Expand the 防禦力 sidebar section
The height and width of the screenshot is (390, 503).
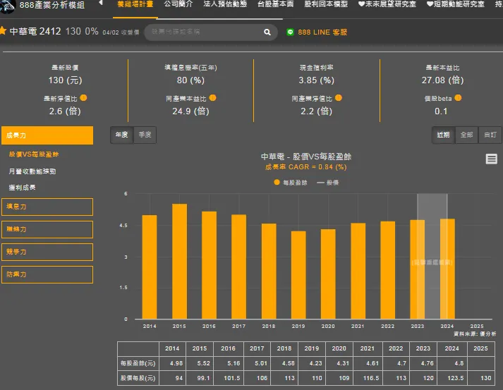tap(47, 274)
